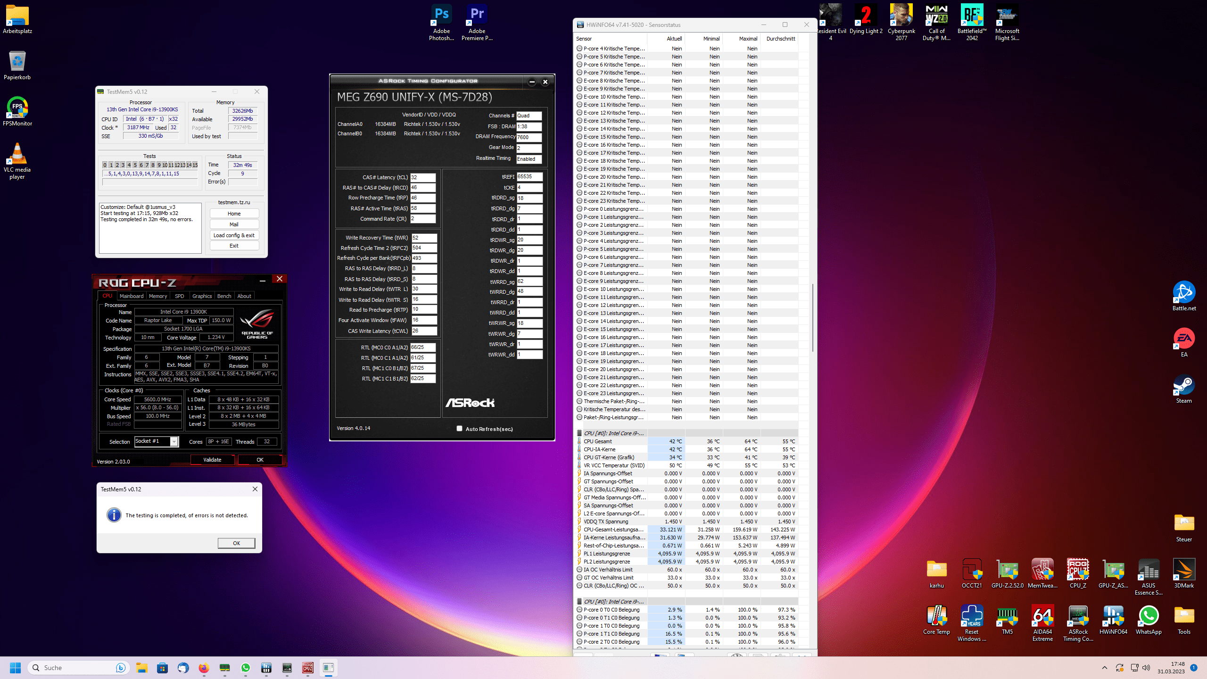The height and width of the screenshot is (679, 1207).
Task: Click the Validate button in CPU-Z
Action: 212,460
